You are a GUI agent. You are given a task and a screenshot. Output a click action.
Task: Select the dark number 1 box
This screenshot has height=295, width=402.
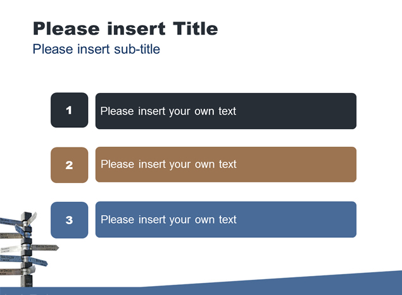tap(69, 110)
